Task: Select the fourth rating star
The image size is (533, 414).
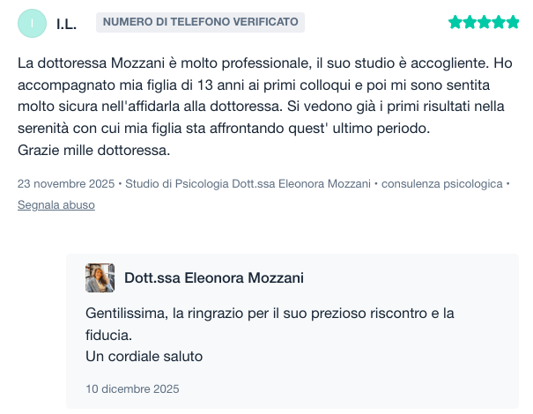Action: (498, 22)
